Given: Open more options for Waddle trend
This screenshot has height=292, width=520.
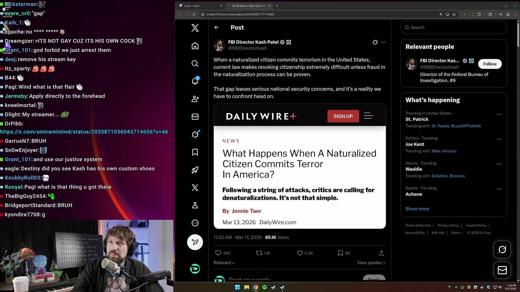Looking at the screenshot, I should [x=499, y=164].
